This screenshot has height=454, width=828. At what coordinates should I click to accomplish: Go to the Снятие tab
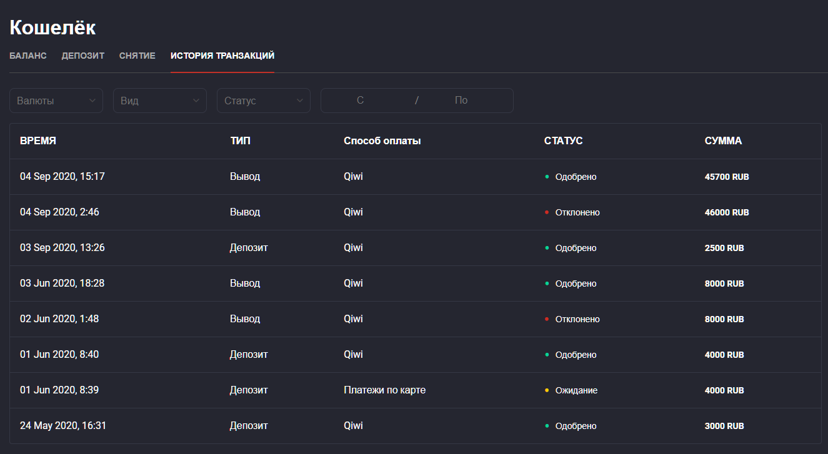(x=137, y=56)
